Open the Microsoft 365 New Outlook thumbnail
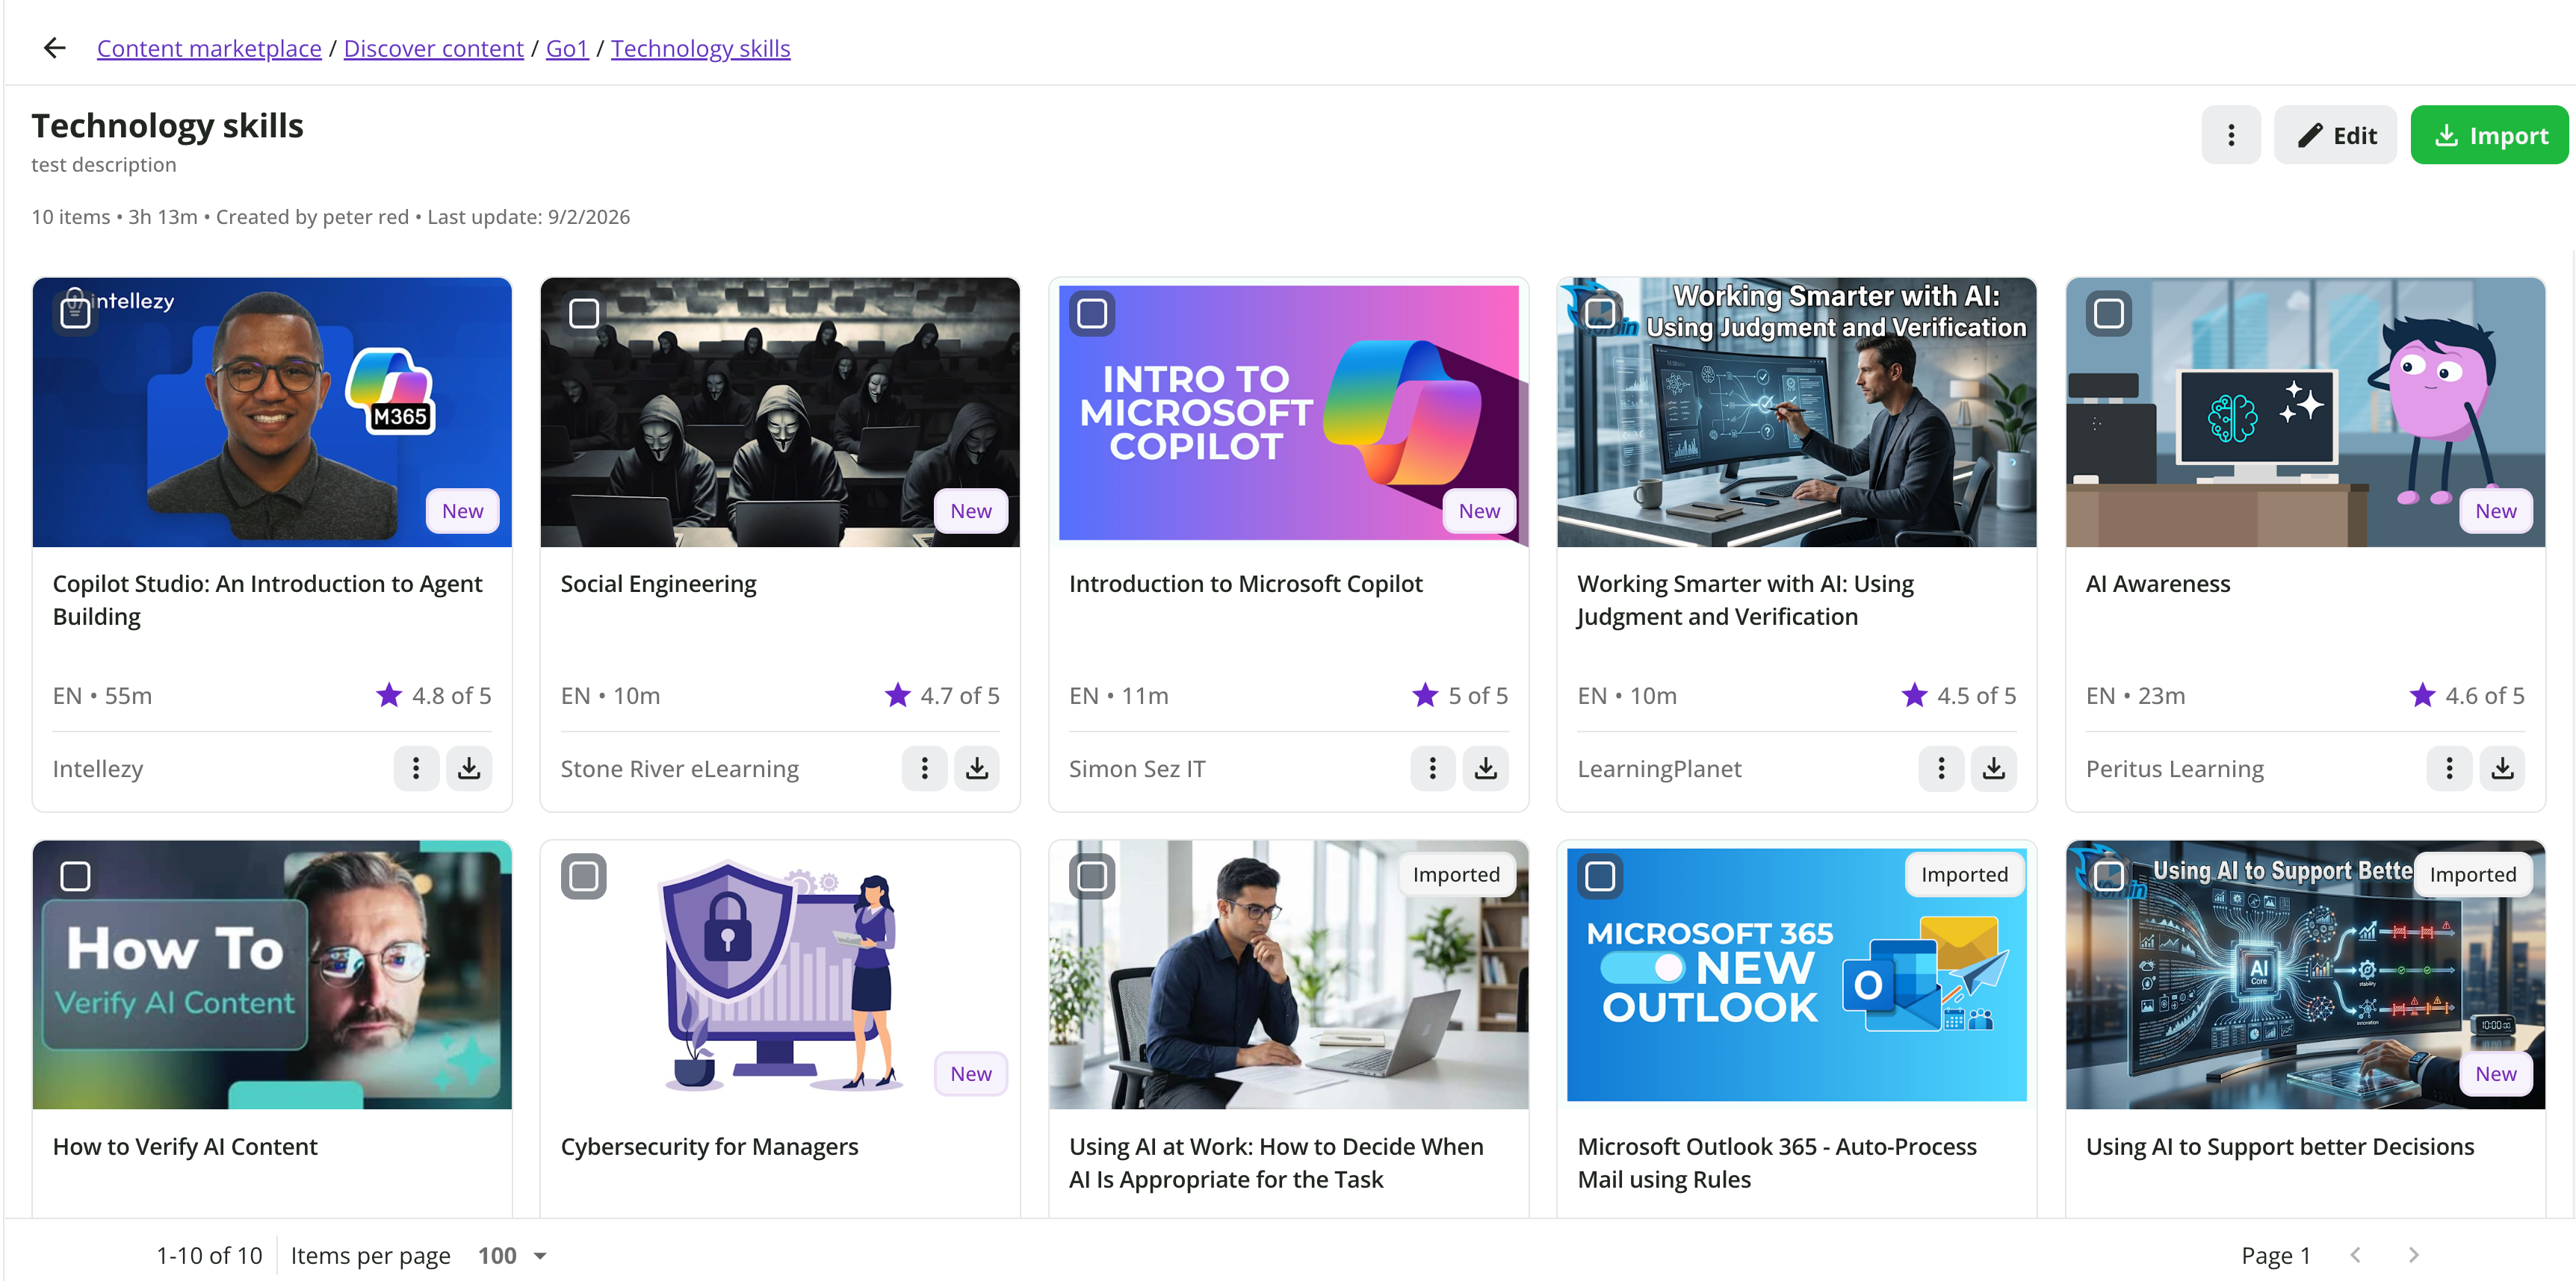The image size is (2576, 1281). (1797, 974)
